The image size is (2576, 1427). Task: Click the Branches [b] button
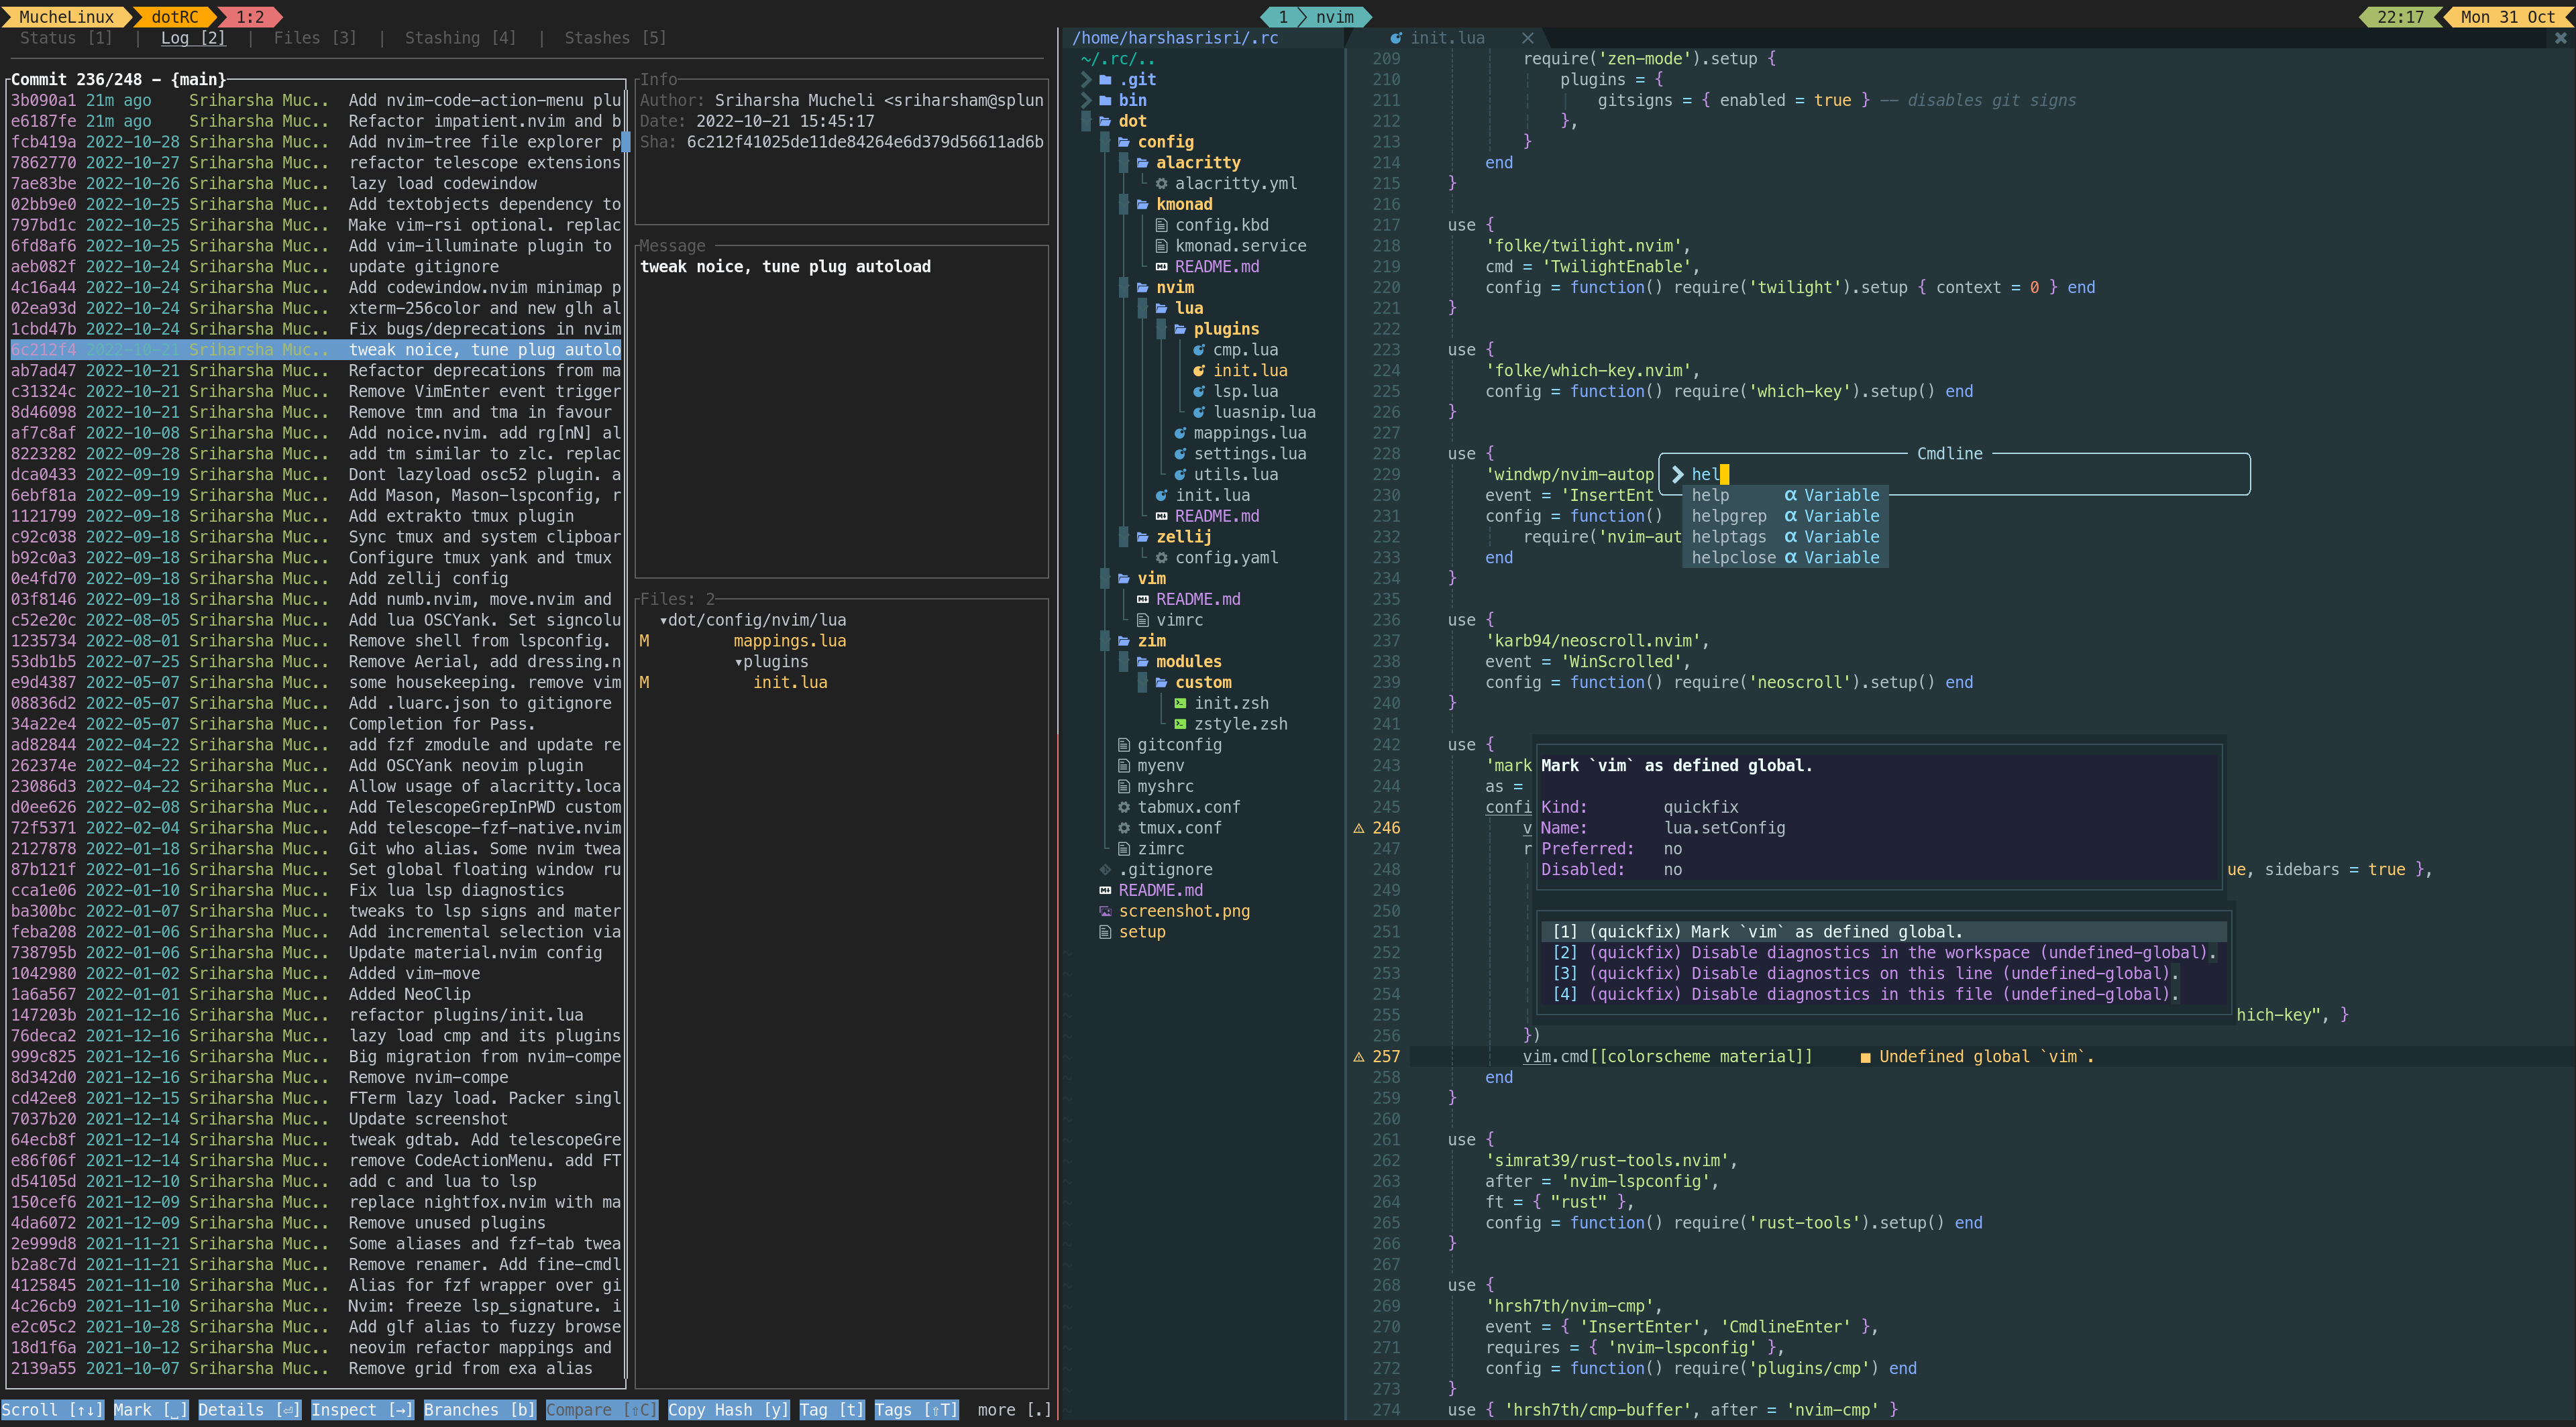tap(479, 1410)
